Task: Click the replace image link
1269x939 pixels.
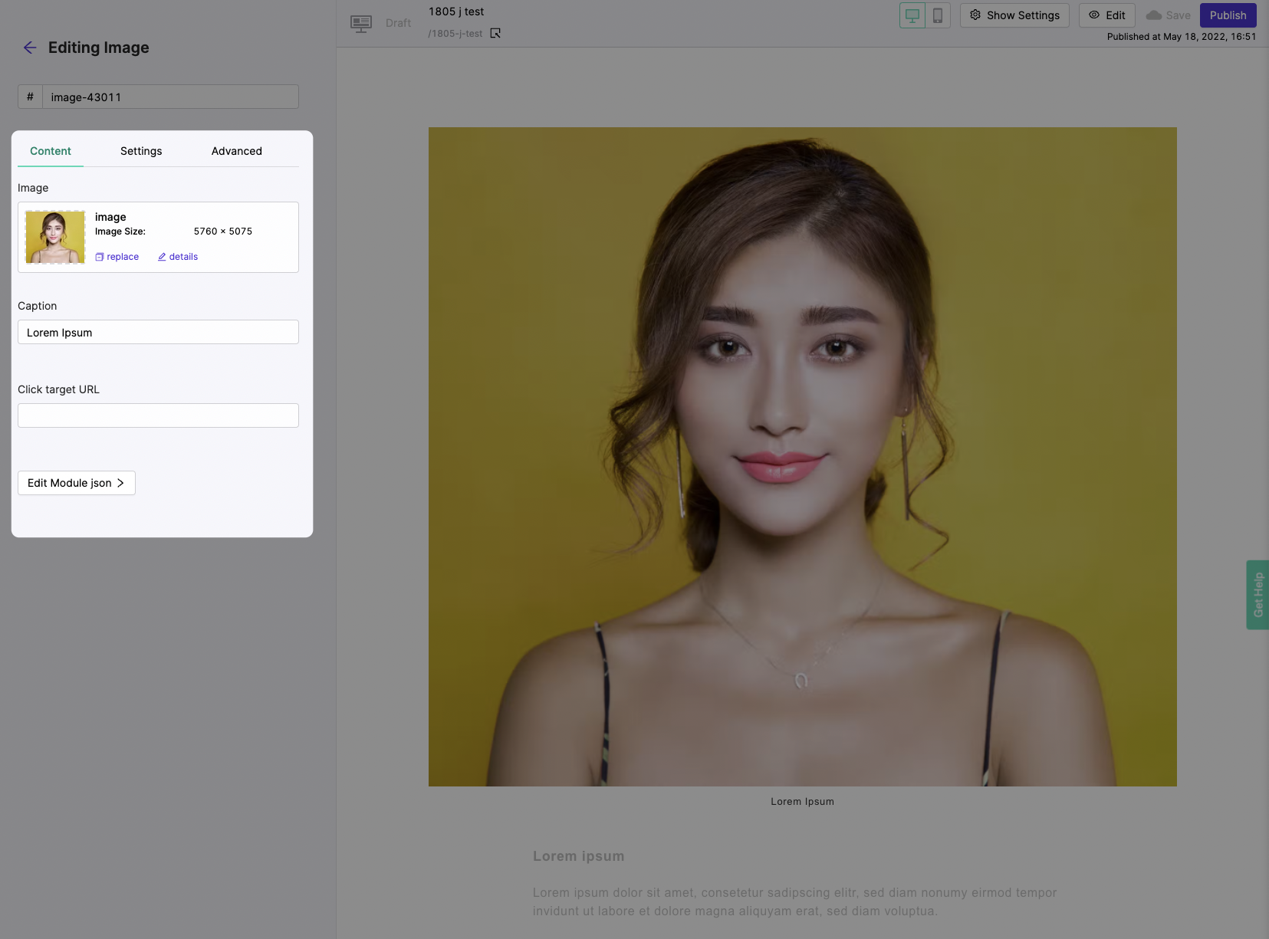Action: [x=117, y=257]
